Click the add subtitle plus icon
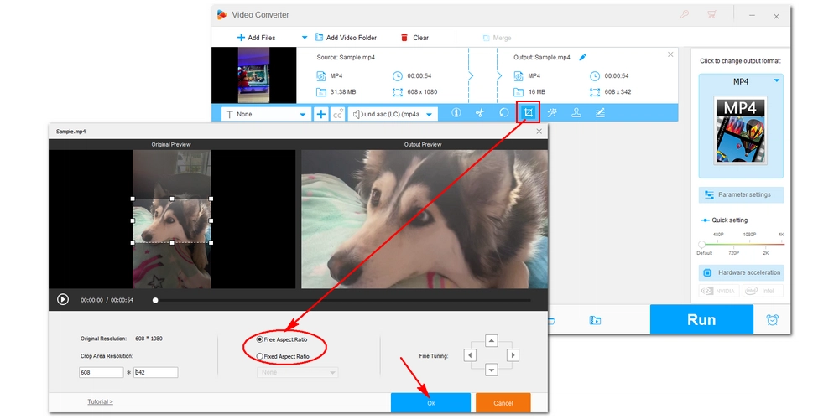 pyautogui.click(x=321, y=114)
